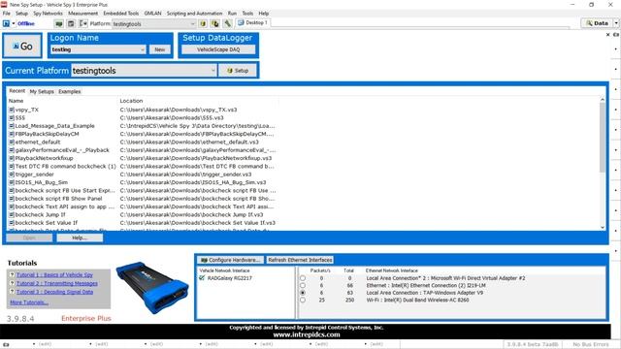The image size is (621, 349).
Task: Click the green hardware chip toolbar icon
Action: tap(59, 23)
